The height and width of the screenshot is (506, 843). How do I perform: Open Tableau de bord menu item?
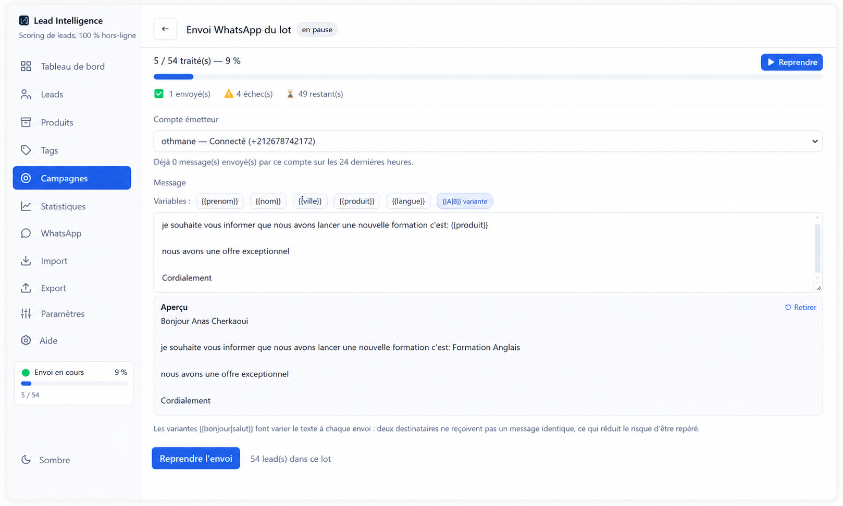click(72, 66)
